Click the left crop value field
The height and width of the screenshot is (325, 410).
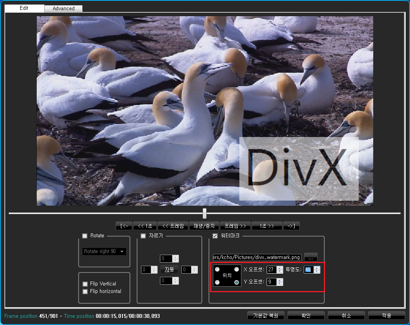[146, 270]
